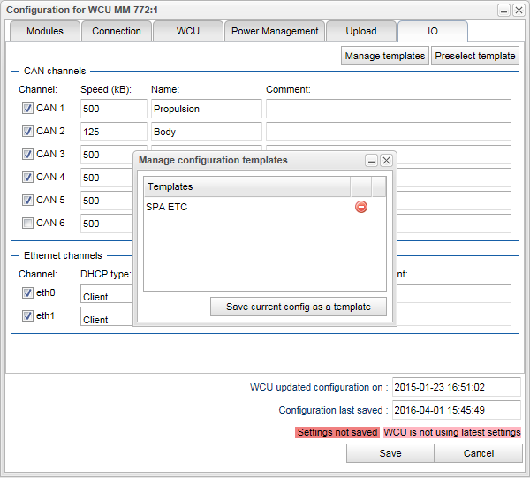Disable the CAN 2 channel
The width and height of the screenshot is (530, 478).
pos(28,131)
